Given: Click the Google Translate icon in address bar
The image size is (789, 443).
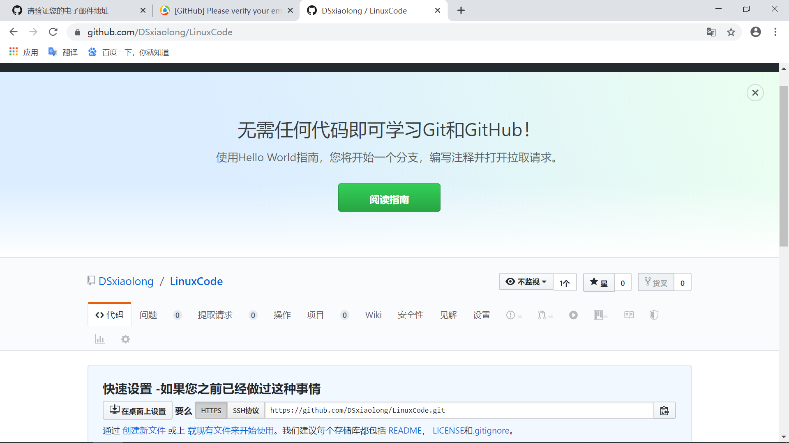Looking at the screenshot, I should click(x=711, y=32).
